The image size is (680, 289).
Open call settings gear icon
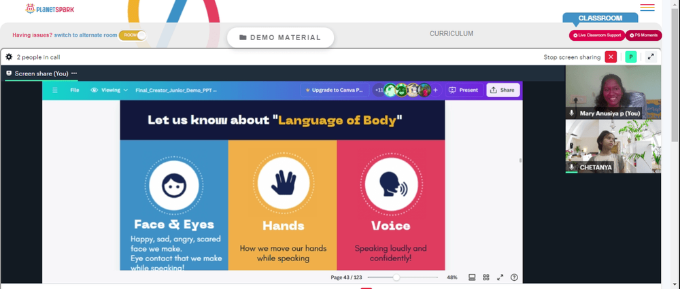[9, 57]
